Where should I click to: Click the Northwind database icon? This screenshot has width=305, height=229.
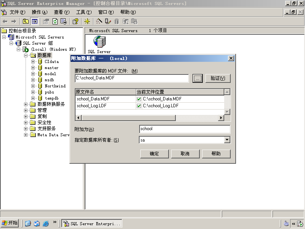click(x=40, y=86)
